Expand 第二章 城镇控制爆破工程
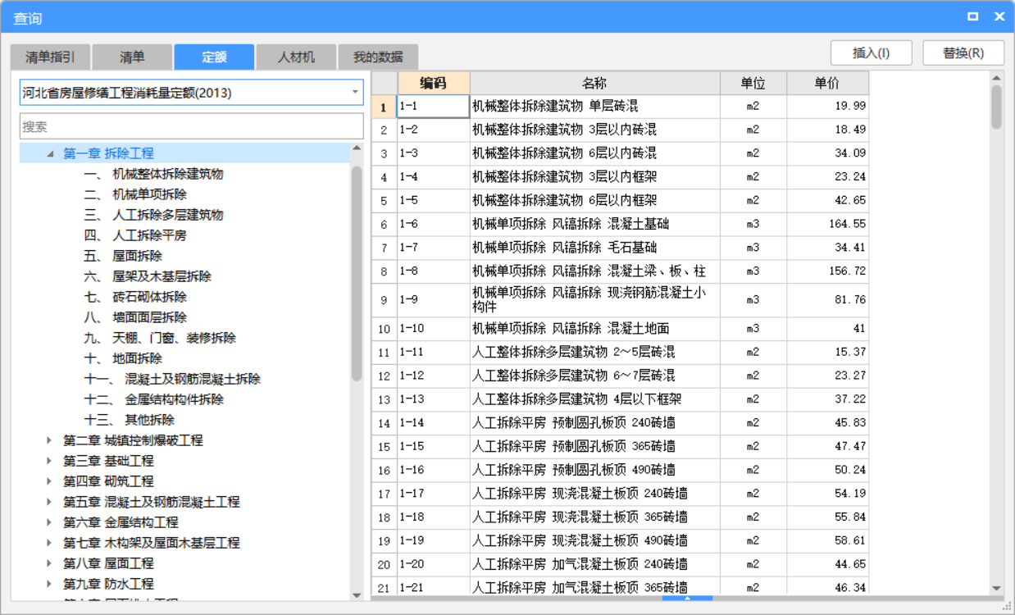1015x615 pixels. (x=50, y=440)
